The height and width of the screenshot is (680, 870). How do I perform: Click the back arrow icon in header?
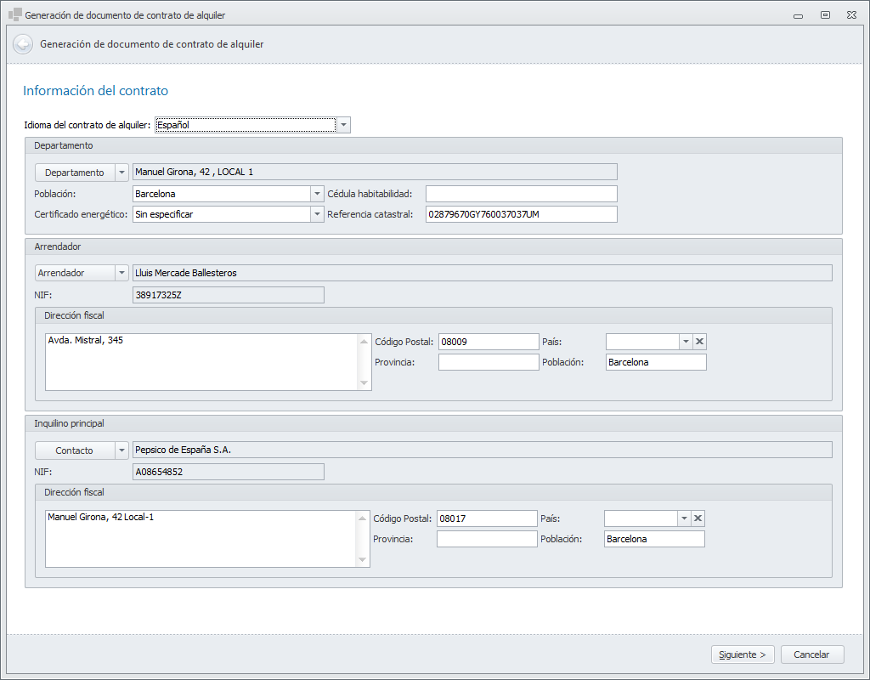[23, 44]
